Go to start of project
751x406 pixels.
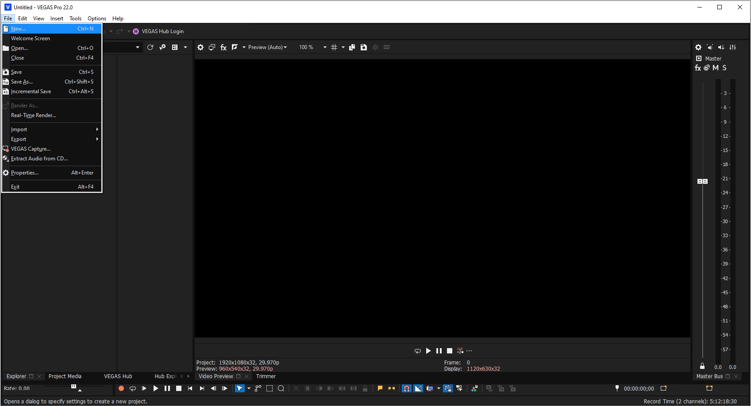[190, 389]
